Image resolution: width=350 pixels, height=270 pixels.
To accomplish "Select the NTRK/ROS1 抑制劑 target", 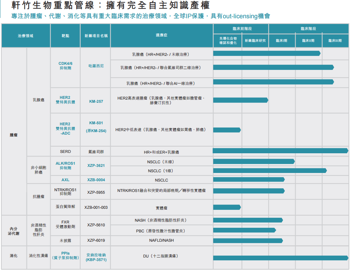I will coord(66,192).
